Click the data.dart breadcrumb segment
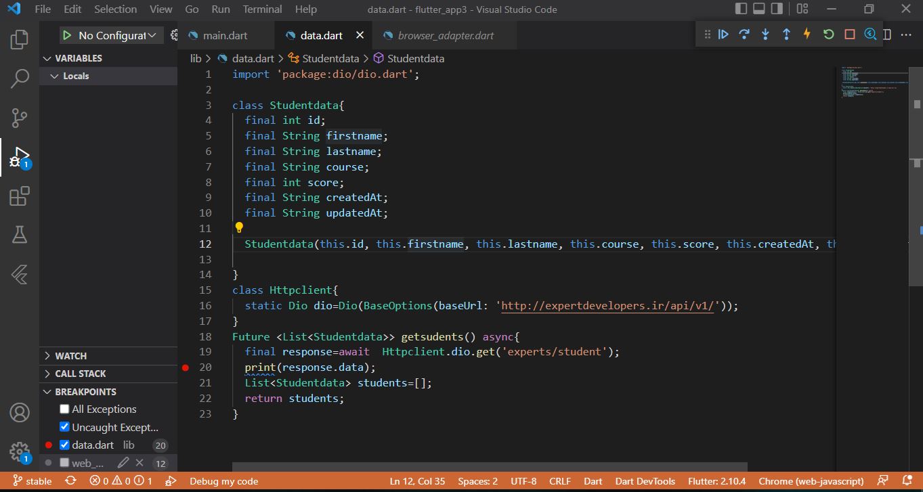923x492 pixels. pos(253,58)
